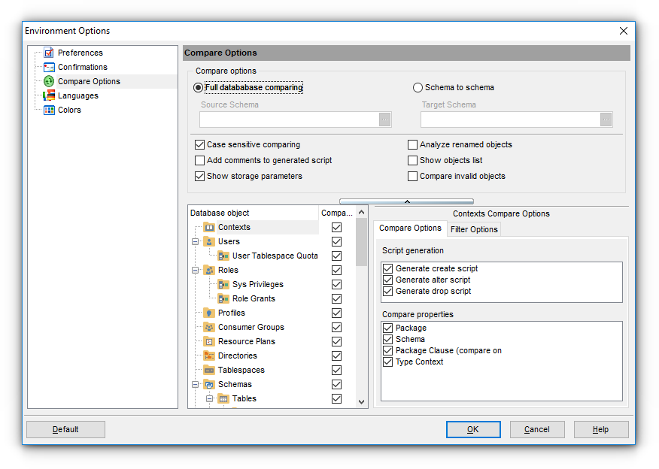Viewport: 659px width, 469px height.
Task: Open the Compare Options tab
Action: click(410, 228)
